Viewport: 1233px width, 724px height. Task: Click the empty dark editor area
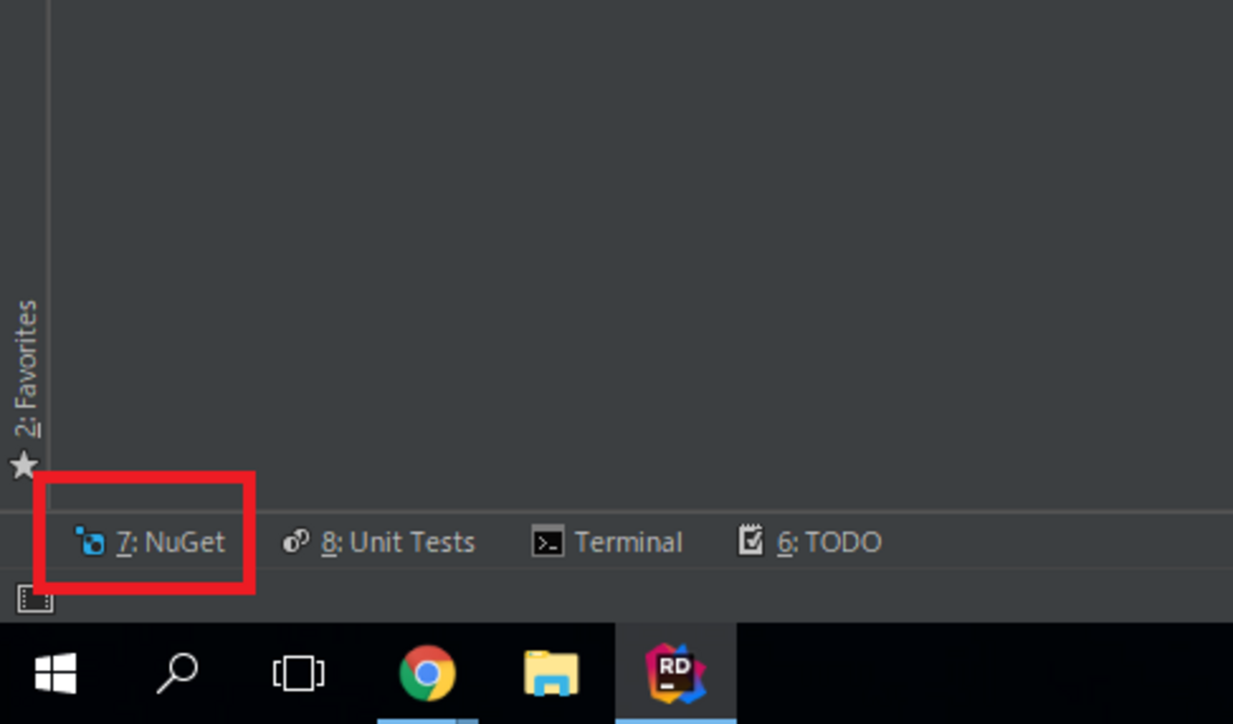[642, 254]
